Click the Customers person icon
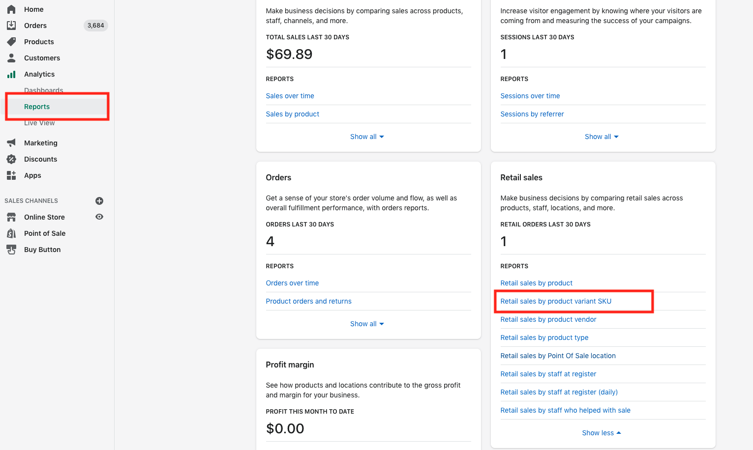 [x=11, y=58]
